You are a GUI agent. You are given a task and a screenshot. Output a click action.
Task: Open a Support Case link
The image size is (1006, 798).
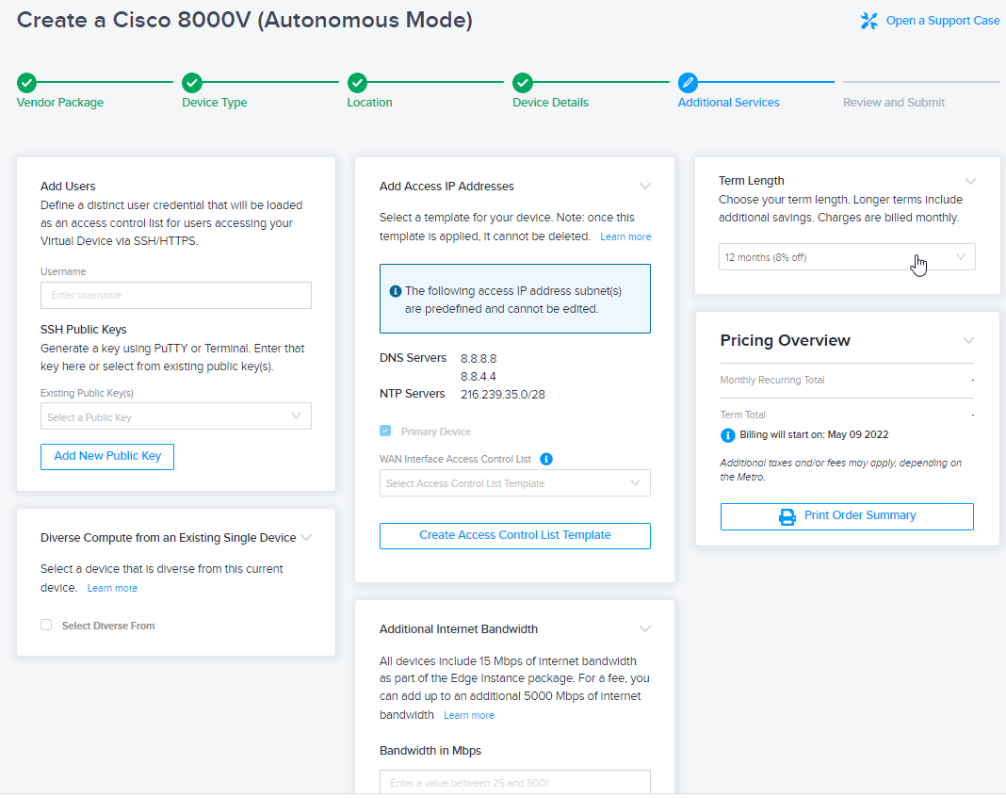tap(943, 21)
